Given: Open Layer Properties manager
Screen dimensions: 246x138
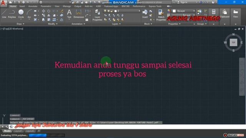Looking at the screenshot, I should (97, 15).
